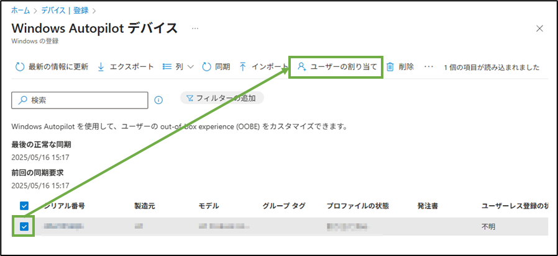
Task: Open the title ellipsis menu beside Windows Autopilot デバイス
Action: coord(195,29)
